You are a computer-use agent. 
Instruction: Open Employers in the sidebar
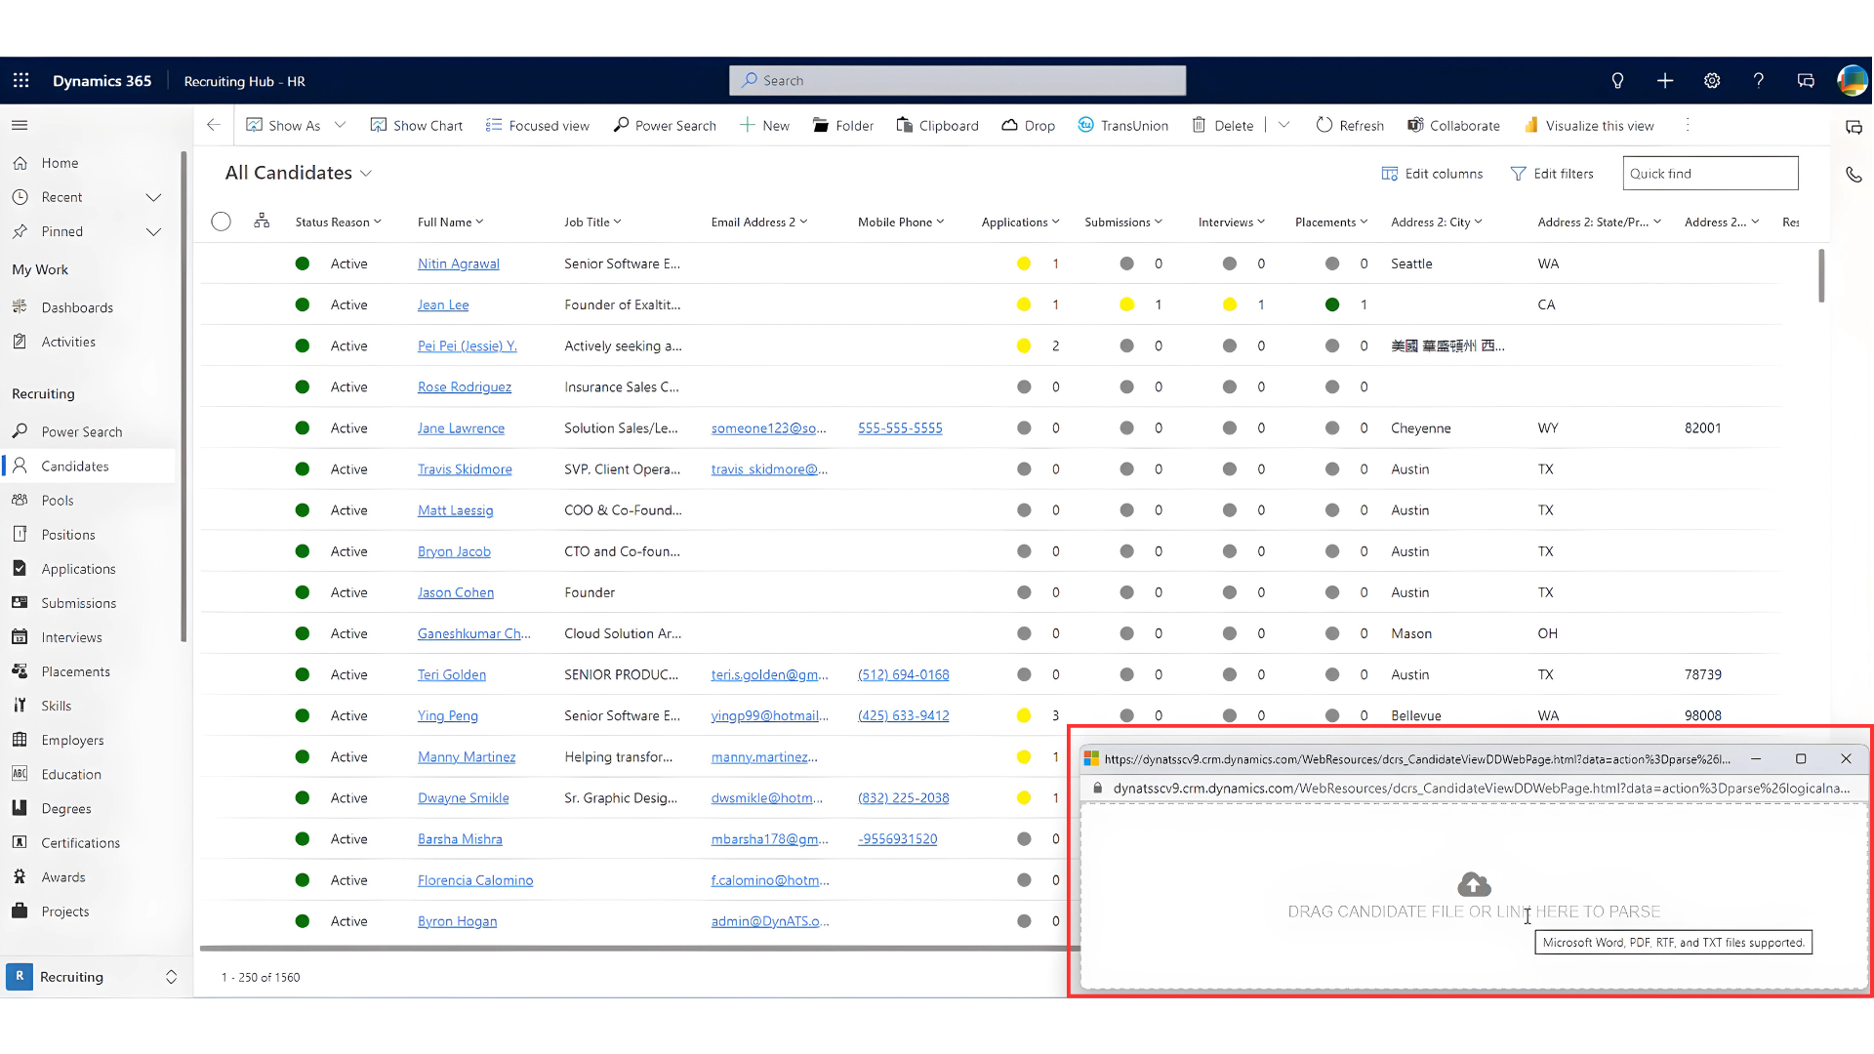[x=72, y=740]
